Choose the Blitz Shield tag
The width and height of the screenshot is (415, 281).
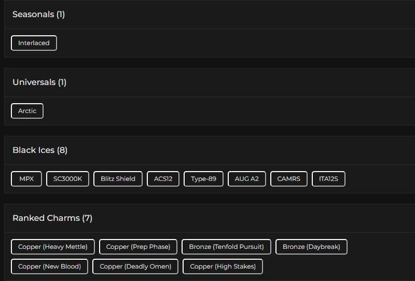coord(118,179)
